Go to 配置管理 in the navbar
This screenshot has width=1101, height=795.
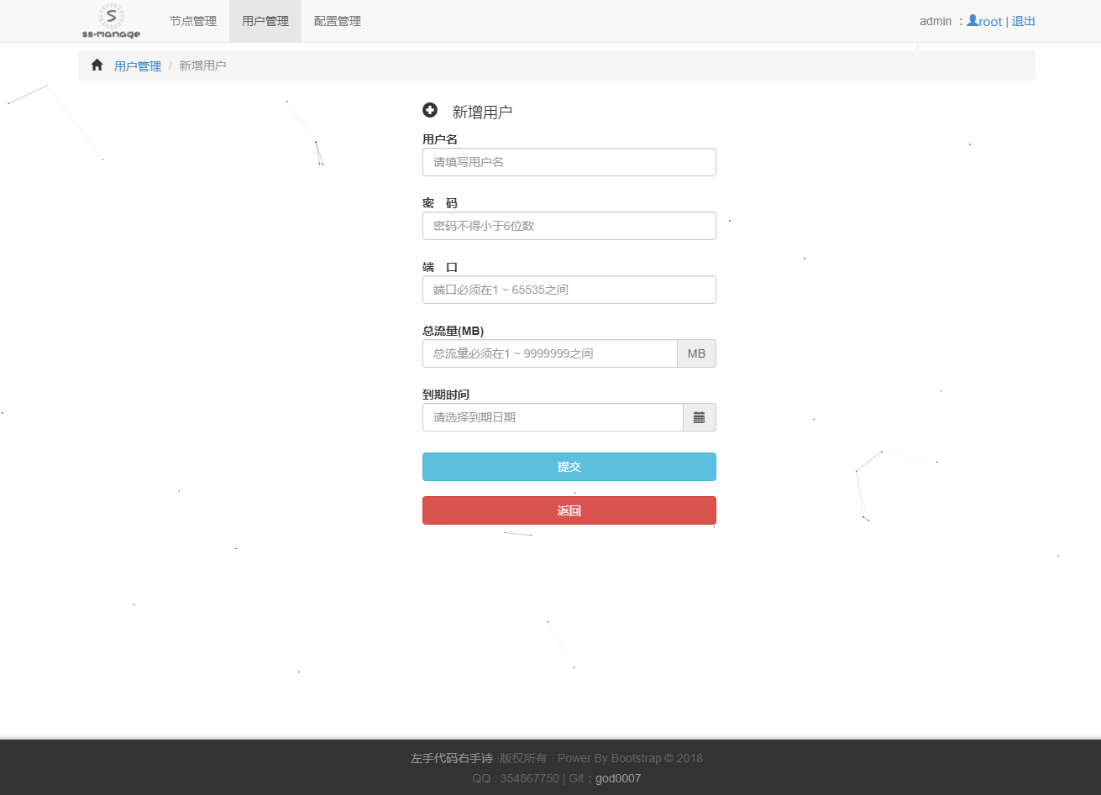(337, 21)
